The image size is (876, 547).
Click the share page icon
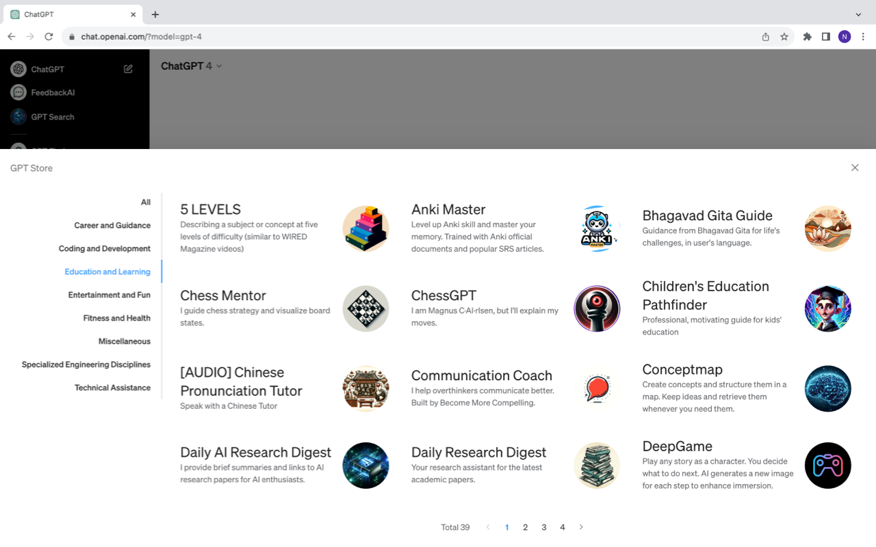coord(766,37)
